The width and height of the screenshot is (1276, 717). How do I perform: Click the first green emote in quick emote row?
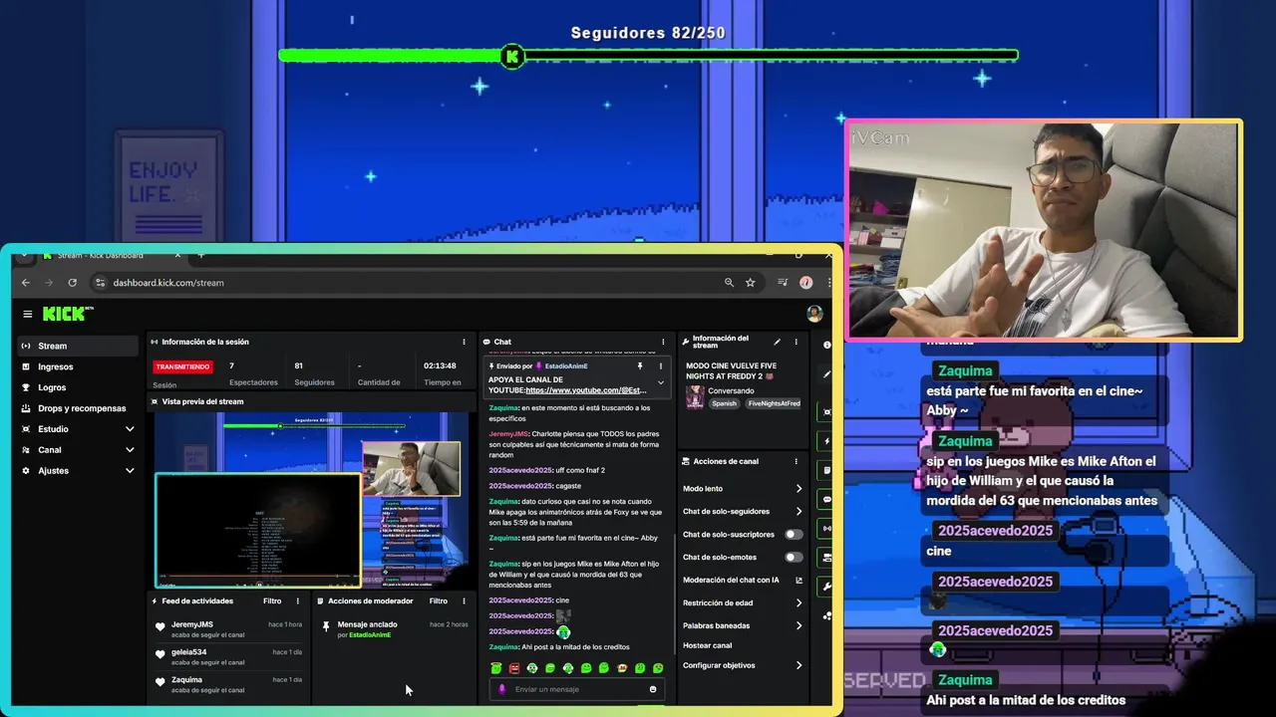(496, 668)
